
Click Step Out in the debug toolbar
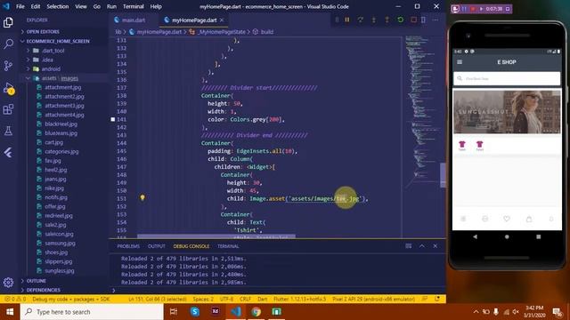[x=387, y=20]
